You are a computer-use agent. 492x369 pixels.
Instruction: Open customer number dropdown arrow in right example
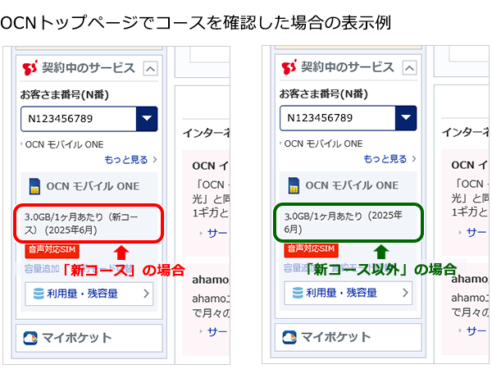(406, 118)
